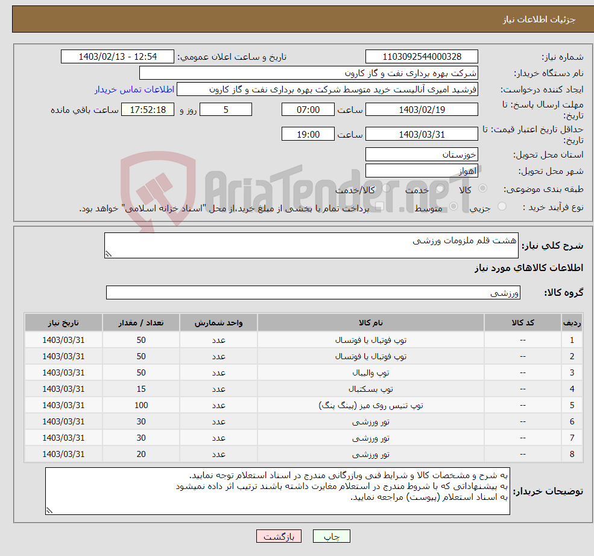This screenshot has height=556, width=594.
Task: Click the need number field 1103092544000328
Action: click(422, 57)
